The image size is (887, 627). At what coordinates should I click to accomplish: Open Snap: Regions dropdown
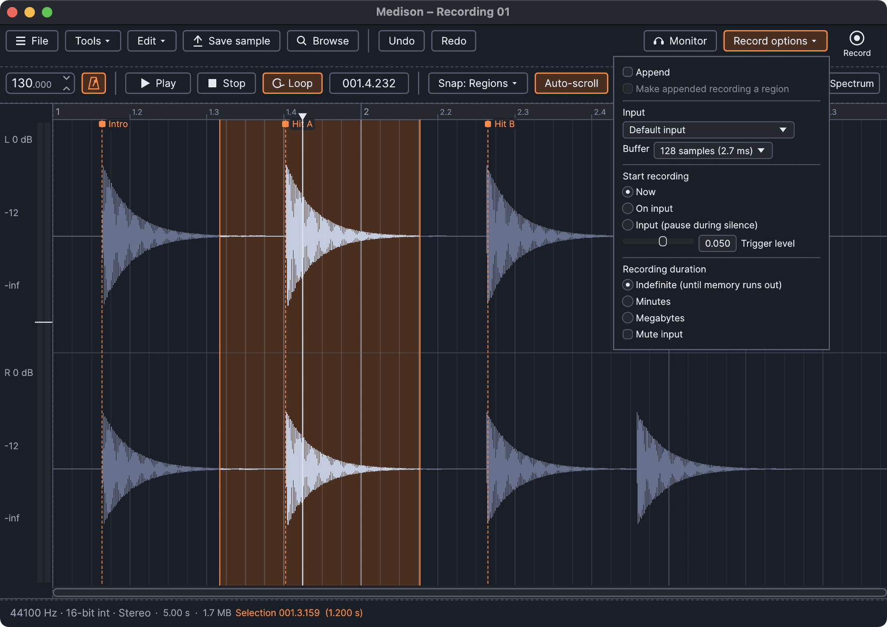477,83
